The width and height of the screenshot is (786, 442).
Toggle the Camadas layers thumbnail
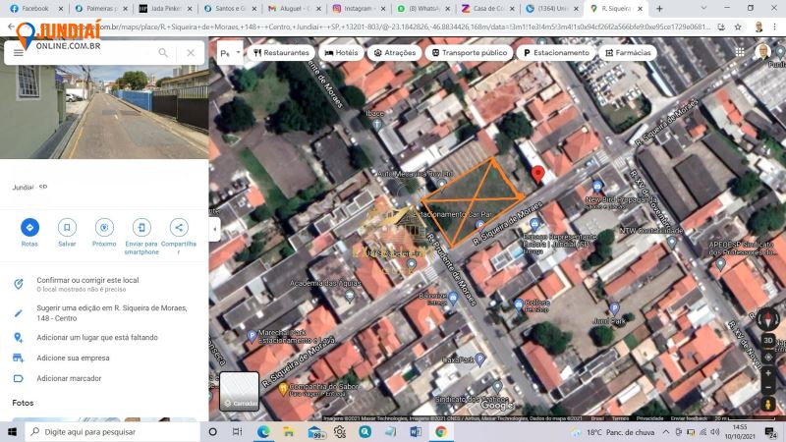click(239, 391)
